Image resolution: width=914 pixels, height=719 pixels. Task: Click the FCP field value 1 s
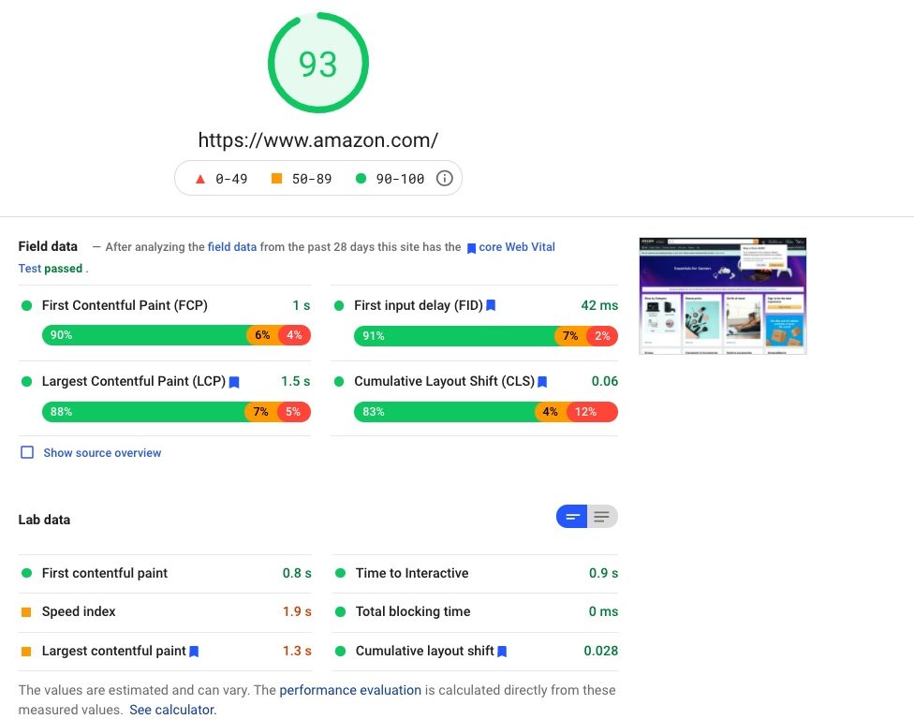point(302,305)
